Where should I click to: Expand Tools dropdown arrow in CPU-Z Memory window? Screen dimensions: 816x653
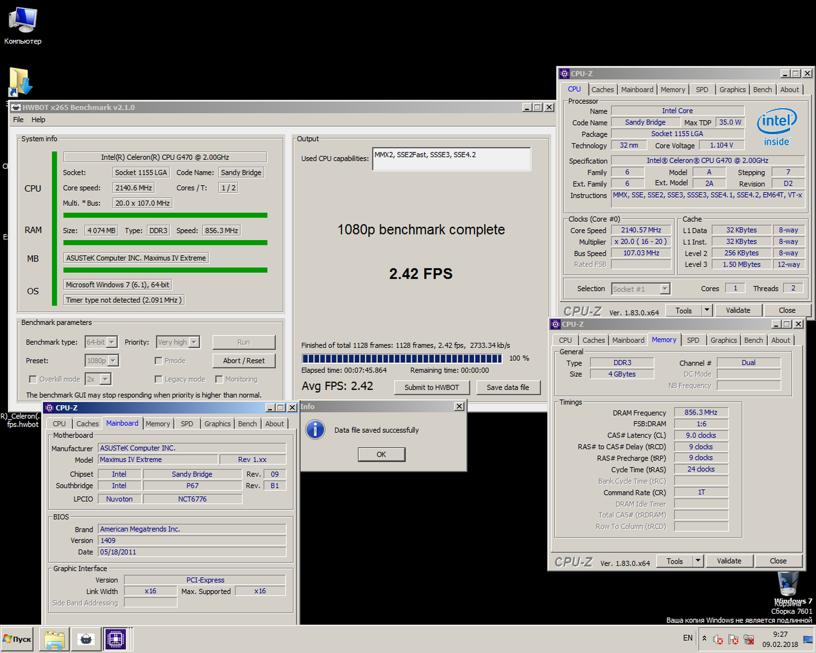[x=698, y=561]
